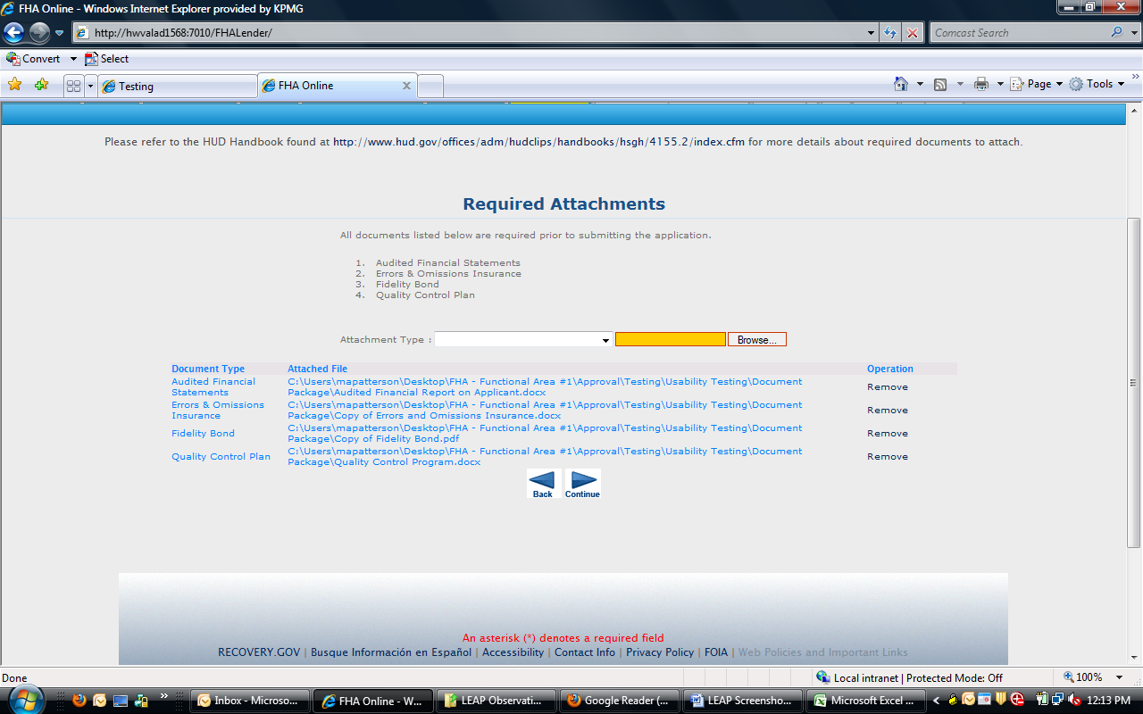Stop loading with the red X icon

pyautogui.click(x=913, y=33)
